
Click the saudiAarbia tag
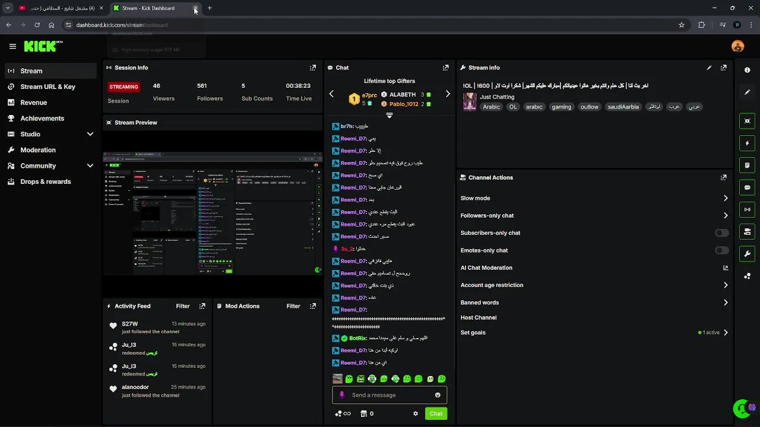tap(623, 107)
